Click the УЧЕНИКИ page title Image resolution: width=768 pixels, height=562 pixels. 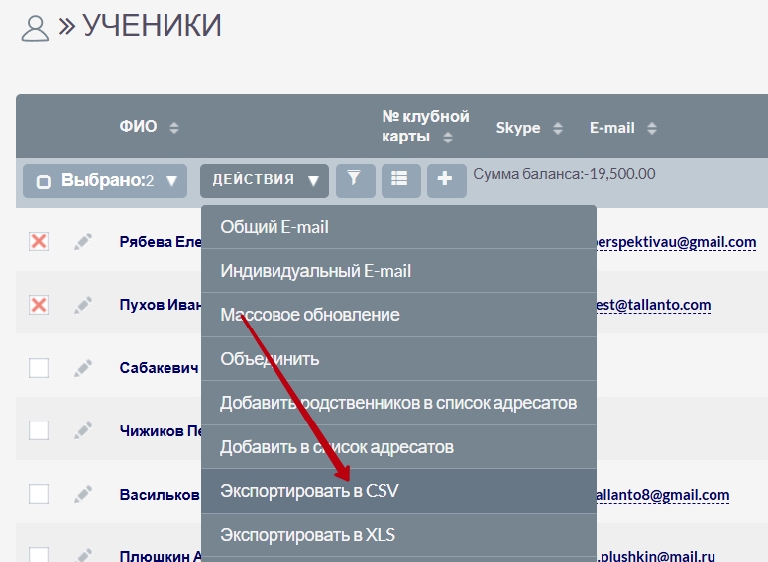point(152,26)
